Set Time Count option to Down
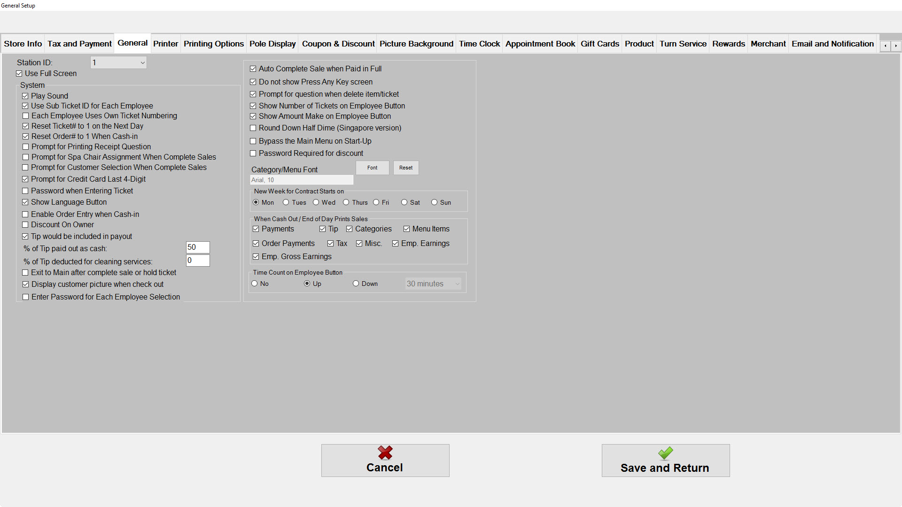 coord(356,284)
